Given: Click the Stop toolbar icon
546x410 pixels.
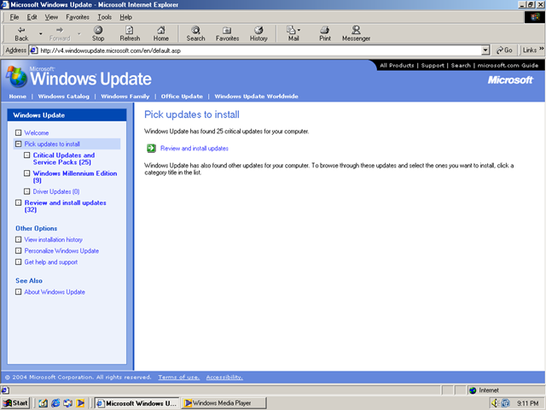Looking at the screenshot, I should [98, 34].
